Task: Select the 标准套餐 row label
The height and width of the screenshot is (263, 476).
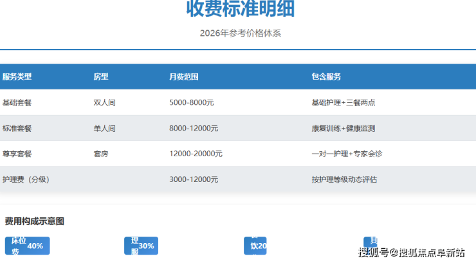Action: tap(17, 128)
